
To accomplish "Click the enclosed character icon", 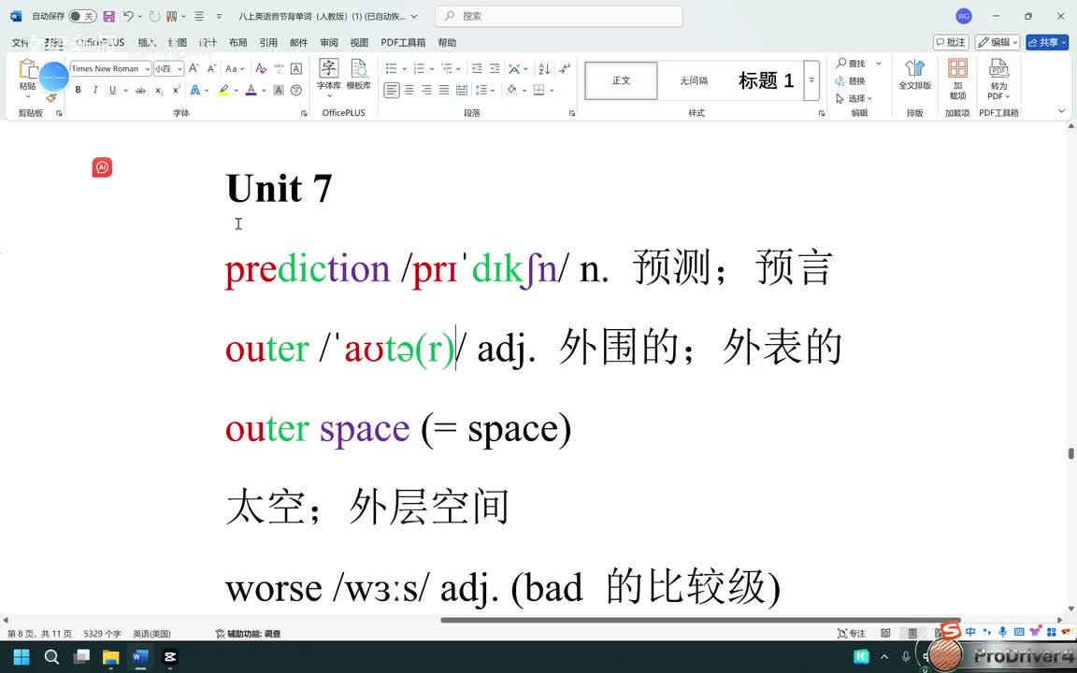I will point(296,90).
